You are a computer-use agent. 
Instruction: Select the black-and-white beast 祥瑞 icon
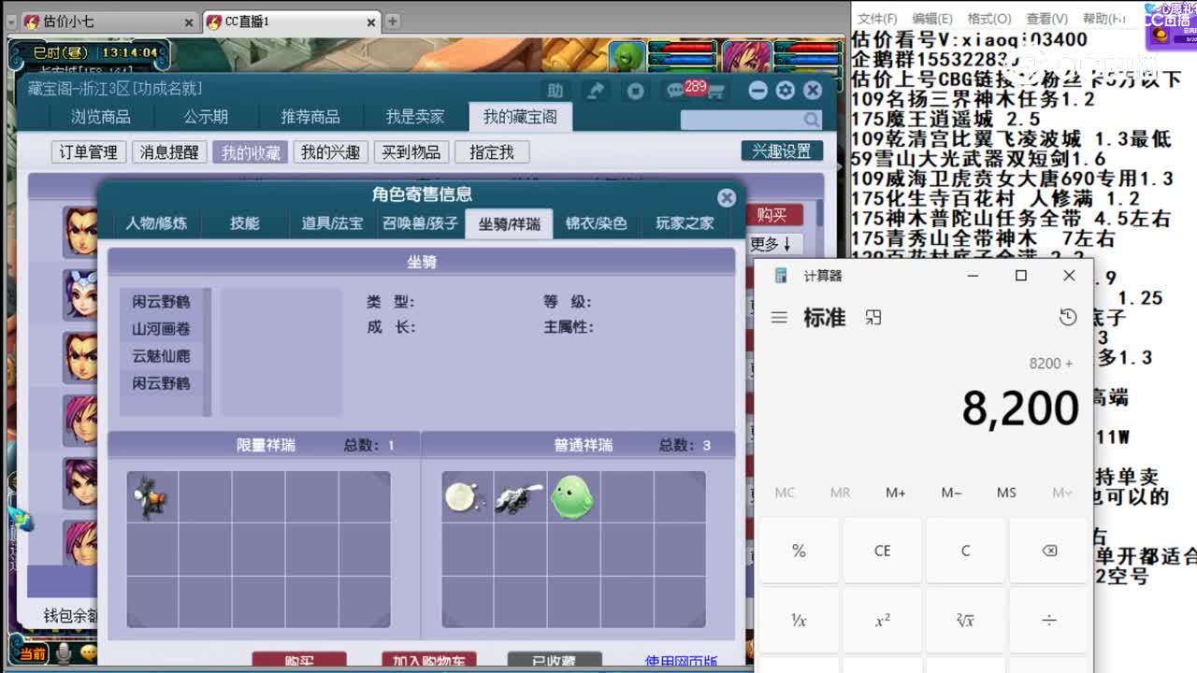click(519, 496)
